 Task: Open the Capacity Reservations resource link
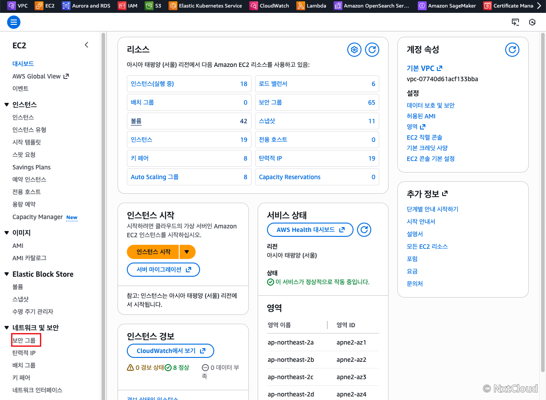tap(290, 177)
